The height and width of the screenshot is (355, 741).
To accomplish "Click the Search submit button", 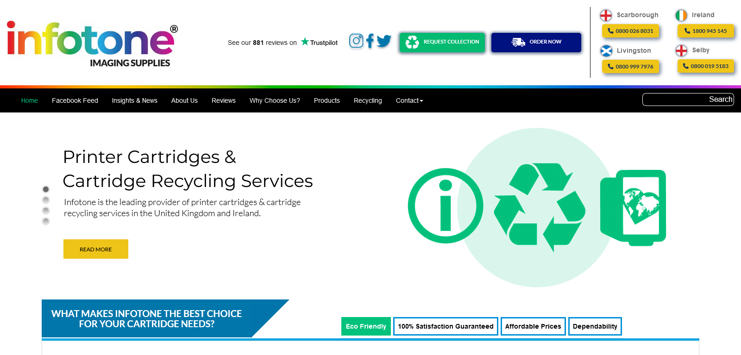I will [721, 100].
